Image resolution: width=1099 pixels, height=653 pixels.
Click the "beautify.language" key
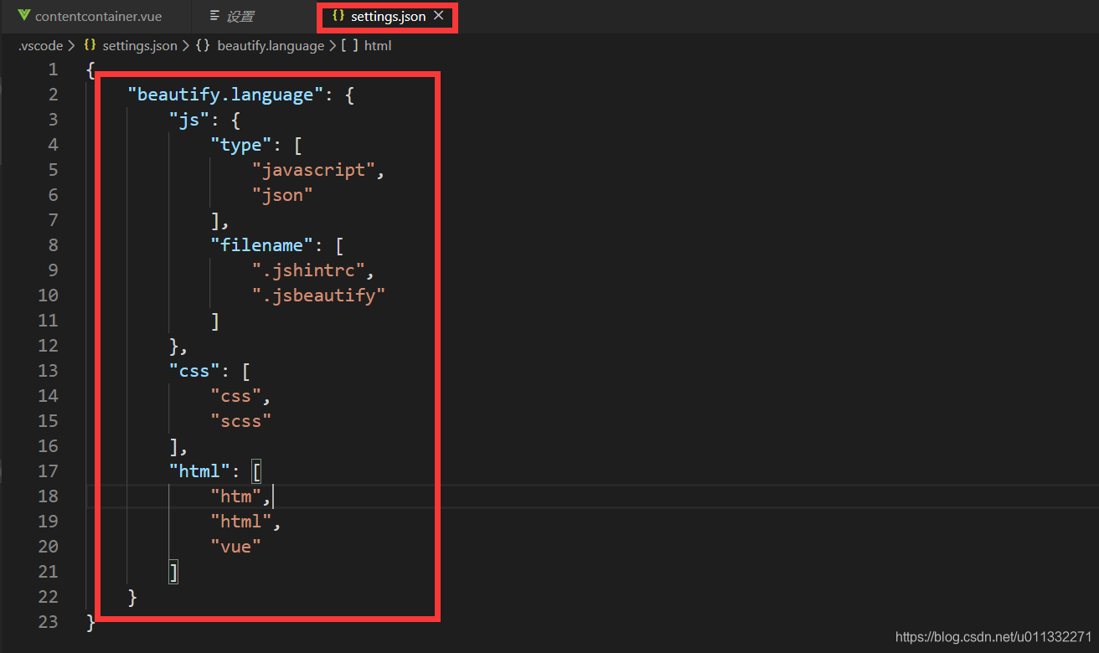pos(225,95)
